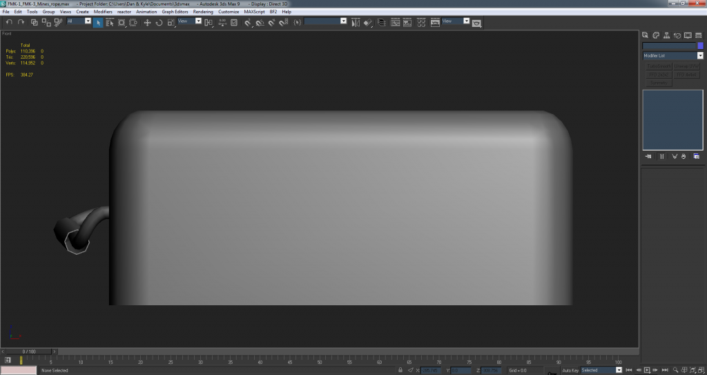Toggle the Auto Key button
The image size is (707, 375).
pos(570,370)
